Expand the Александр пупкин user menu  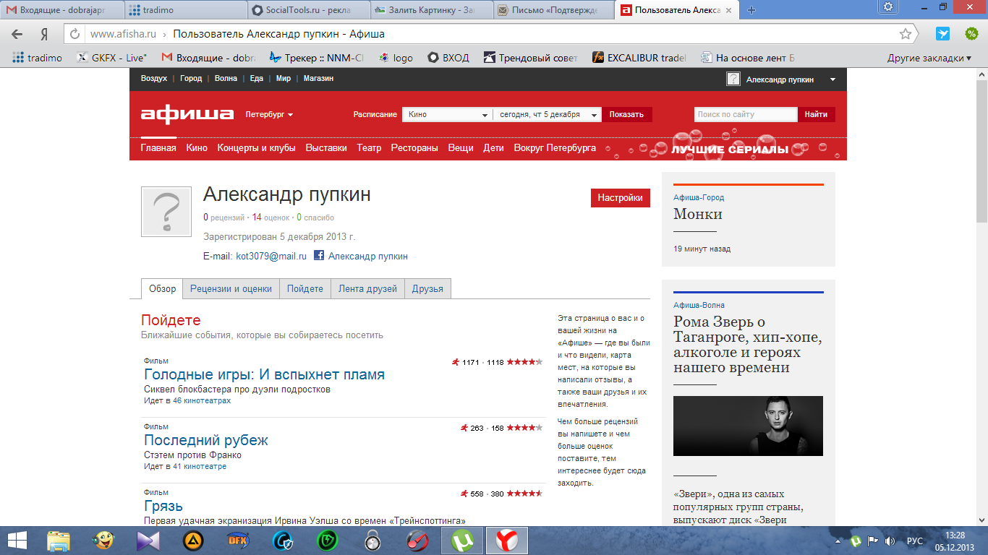tap(832, 79)
